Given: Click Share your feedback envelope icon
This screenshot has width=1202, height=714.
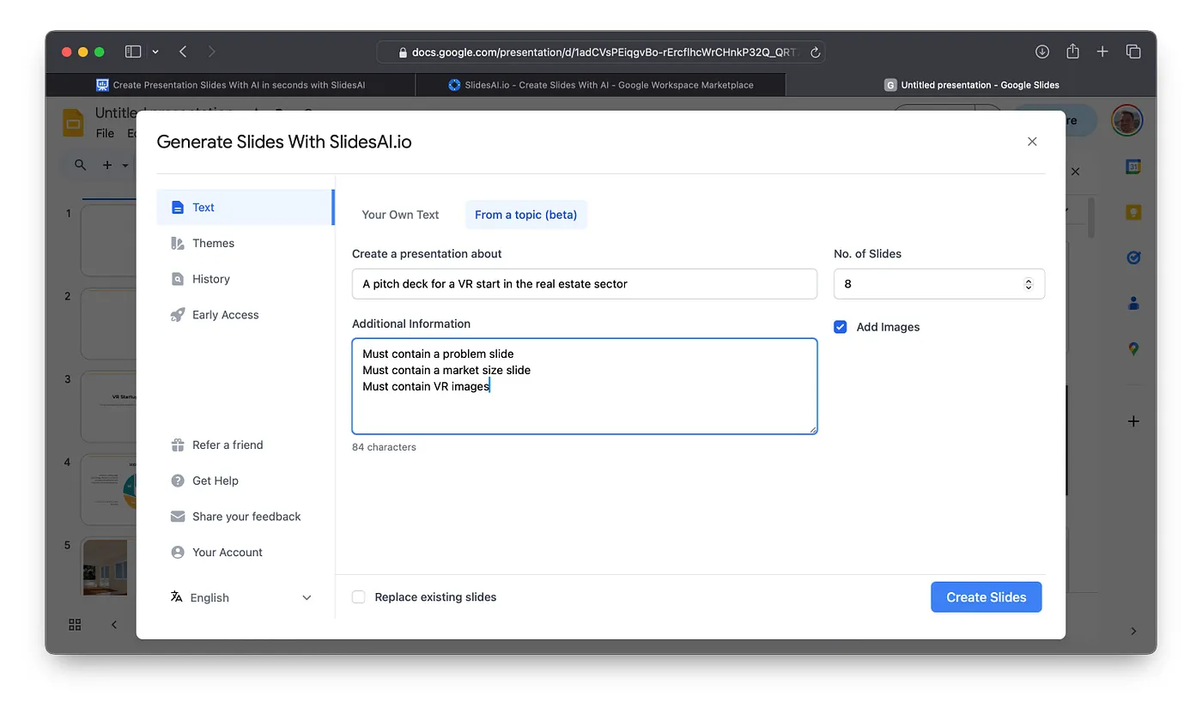Looking at the screenshot, I should click(x=178, y=517).
